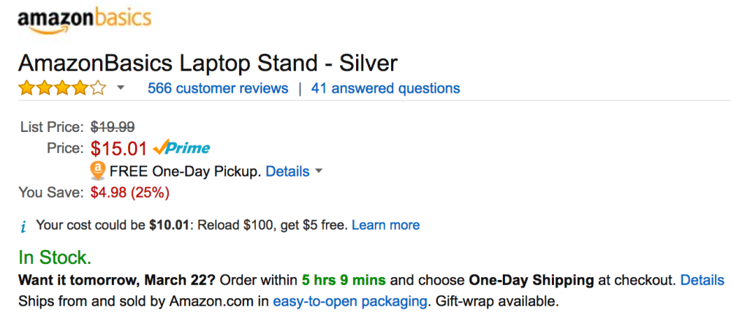This screenshot has width=731, height=326.
Task: Go to the 41 answered questions
Action: click(x=385, y=88)
